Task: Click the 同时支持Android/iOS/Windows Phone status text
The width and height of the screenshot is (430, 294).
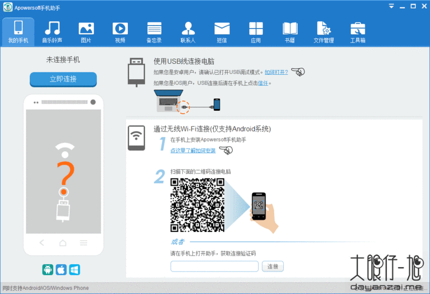Action: [45, 288]
